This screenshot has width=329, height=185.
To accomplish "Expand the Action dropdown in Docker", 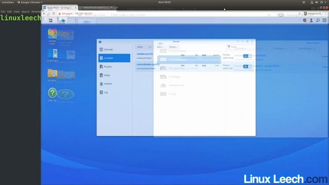I will (x=160, y=47).
